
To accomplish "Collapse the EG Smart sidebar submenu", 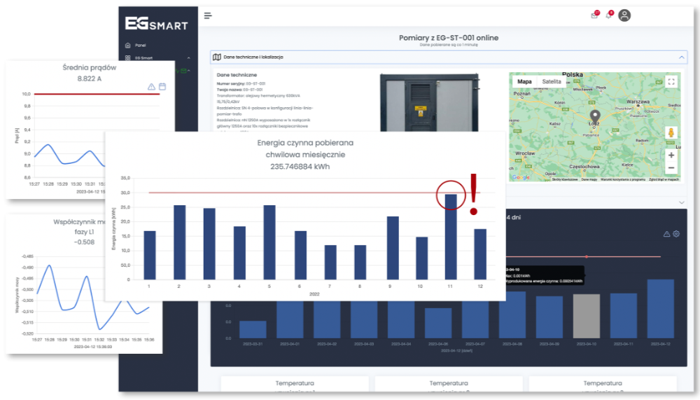I will [188, 58].
